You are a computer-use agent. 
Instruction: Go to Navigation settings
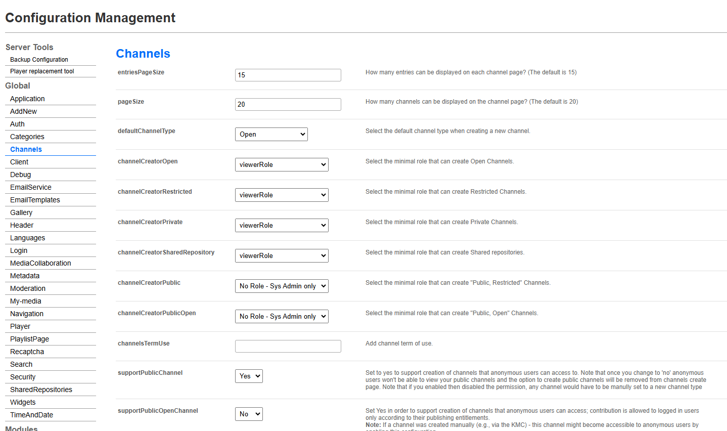coord(27,314)
